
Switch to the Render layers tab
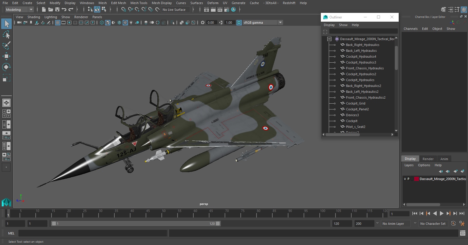click(428, 159)
